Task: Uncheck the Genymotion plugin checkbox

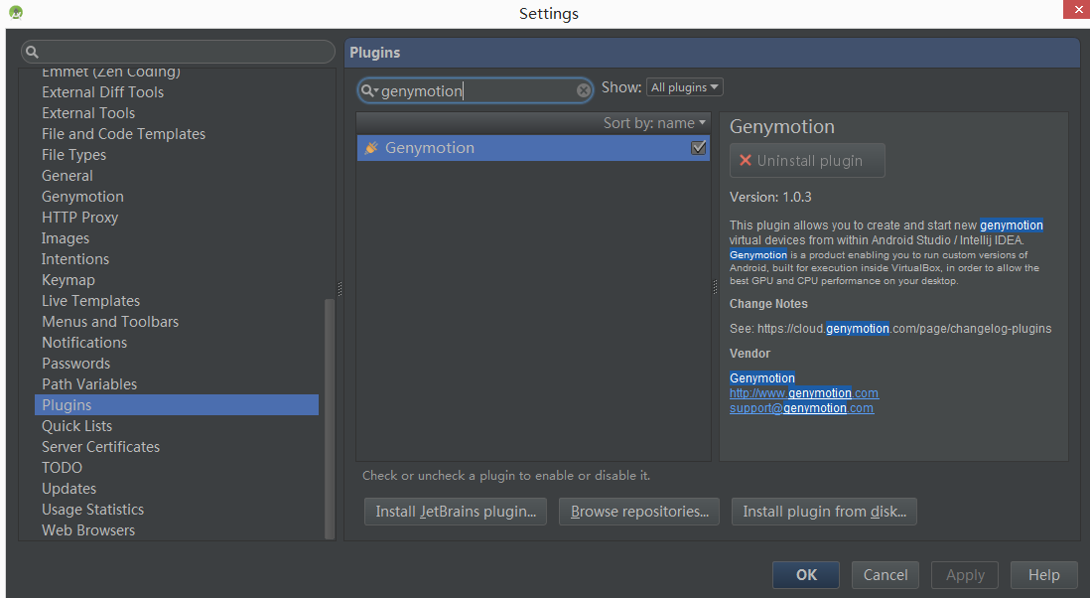Action: coord(699,148)
